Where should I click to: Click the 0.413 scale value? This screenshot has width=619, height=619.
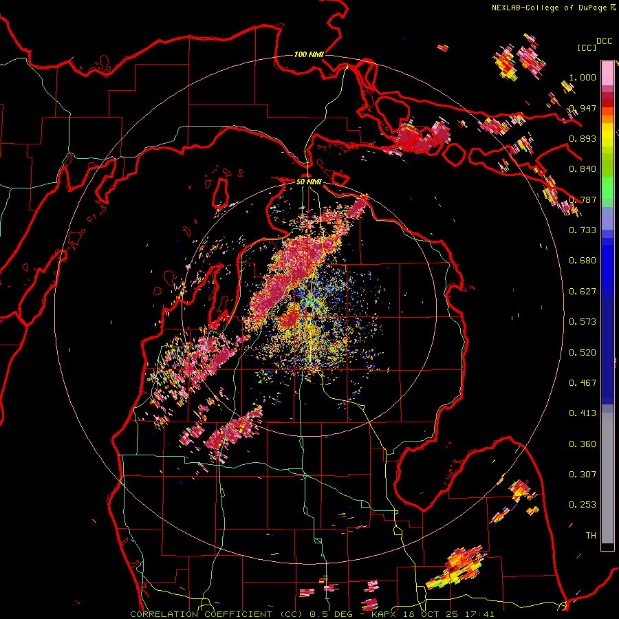(583, 413)
